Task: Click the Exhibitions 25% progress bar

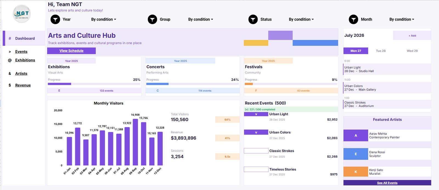Action: click(94, 84)
